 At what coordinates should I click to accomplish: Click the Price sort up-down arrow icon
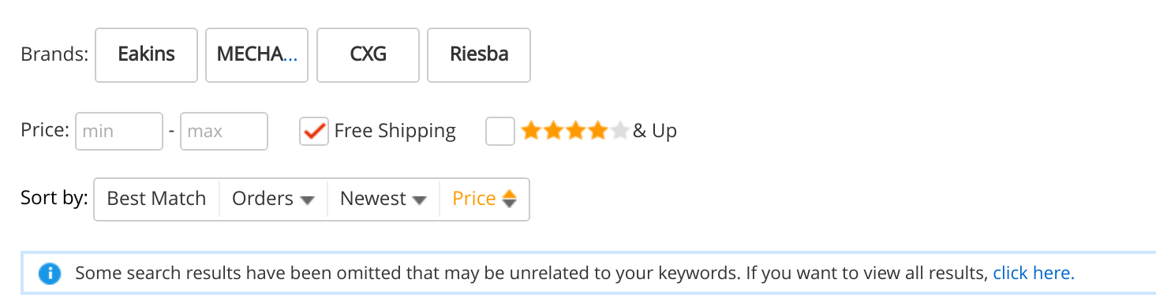point(510,199)
